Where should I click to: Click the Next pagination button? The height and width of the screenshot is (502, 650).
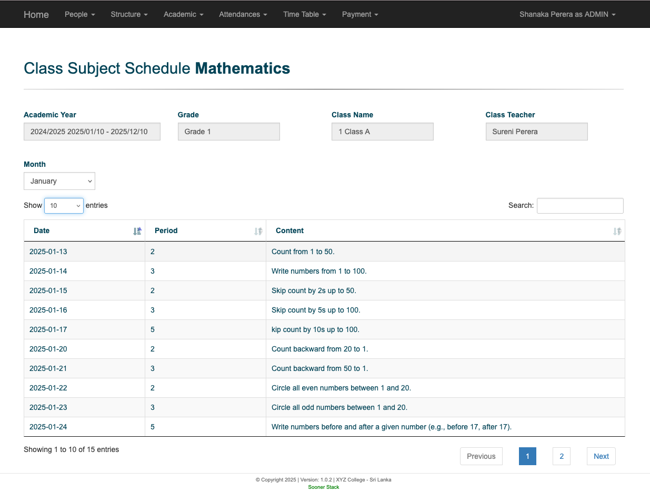(x=601, y=456)
